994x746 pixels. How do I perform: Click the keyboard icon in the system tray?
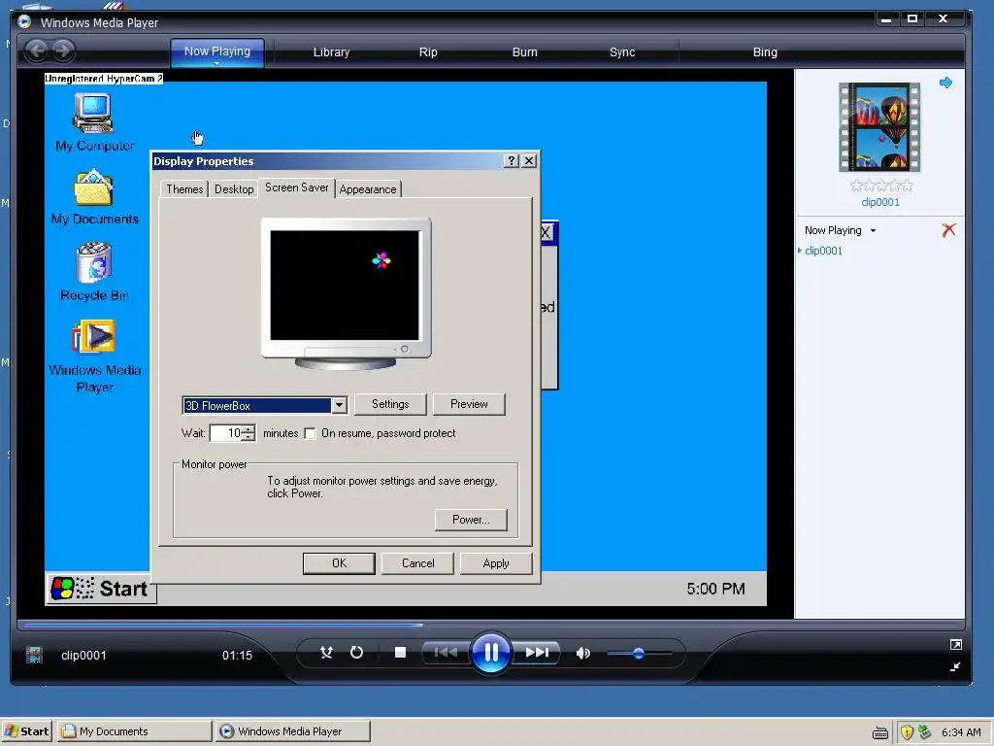click(x=879, y=733)
